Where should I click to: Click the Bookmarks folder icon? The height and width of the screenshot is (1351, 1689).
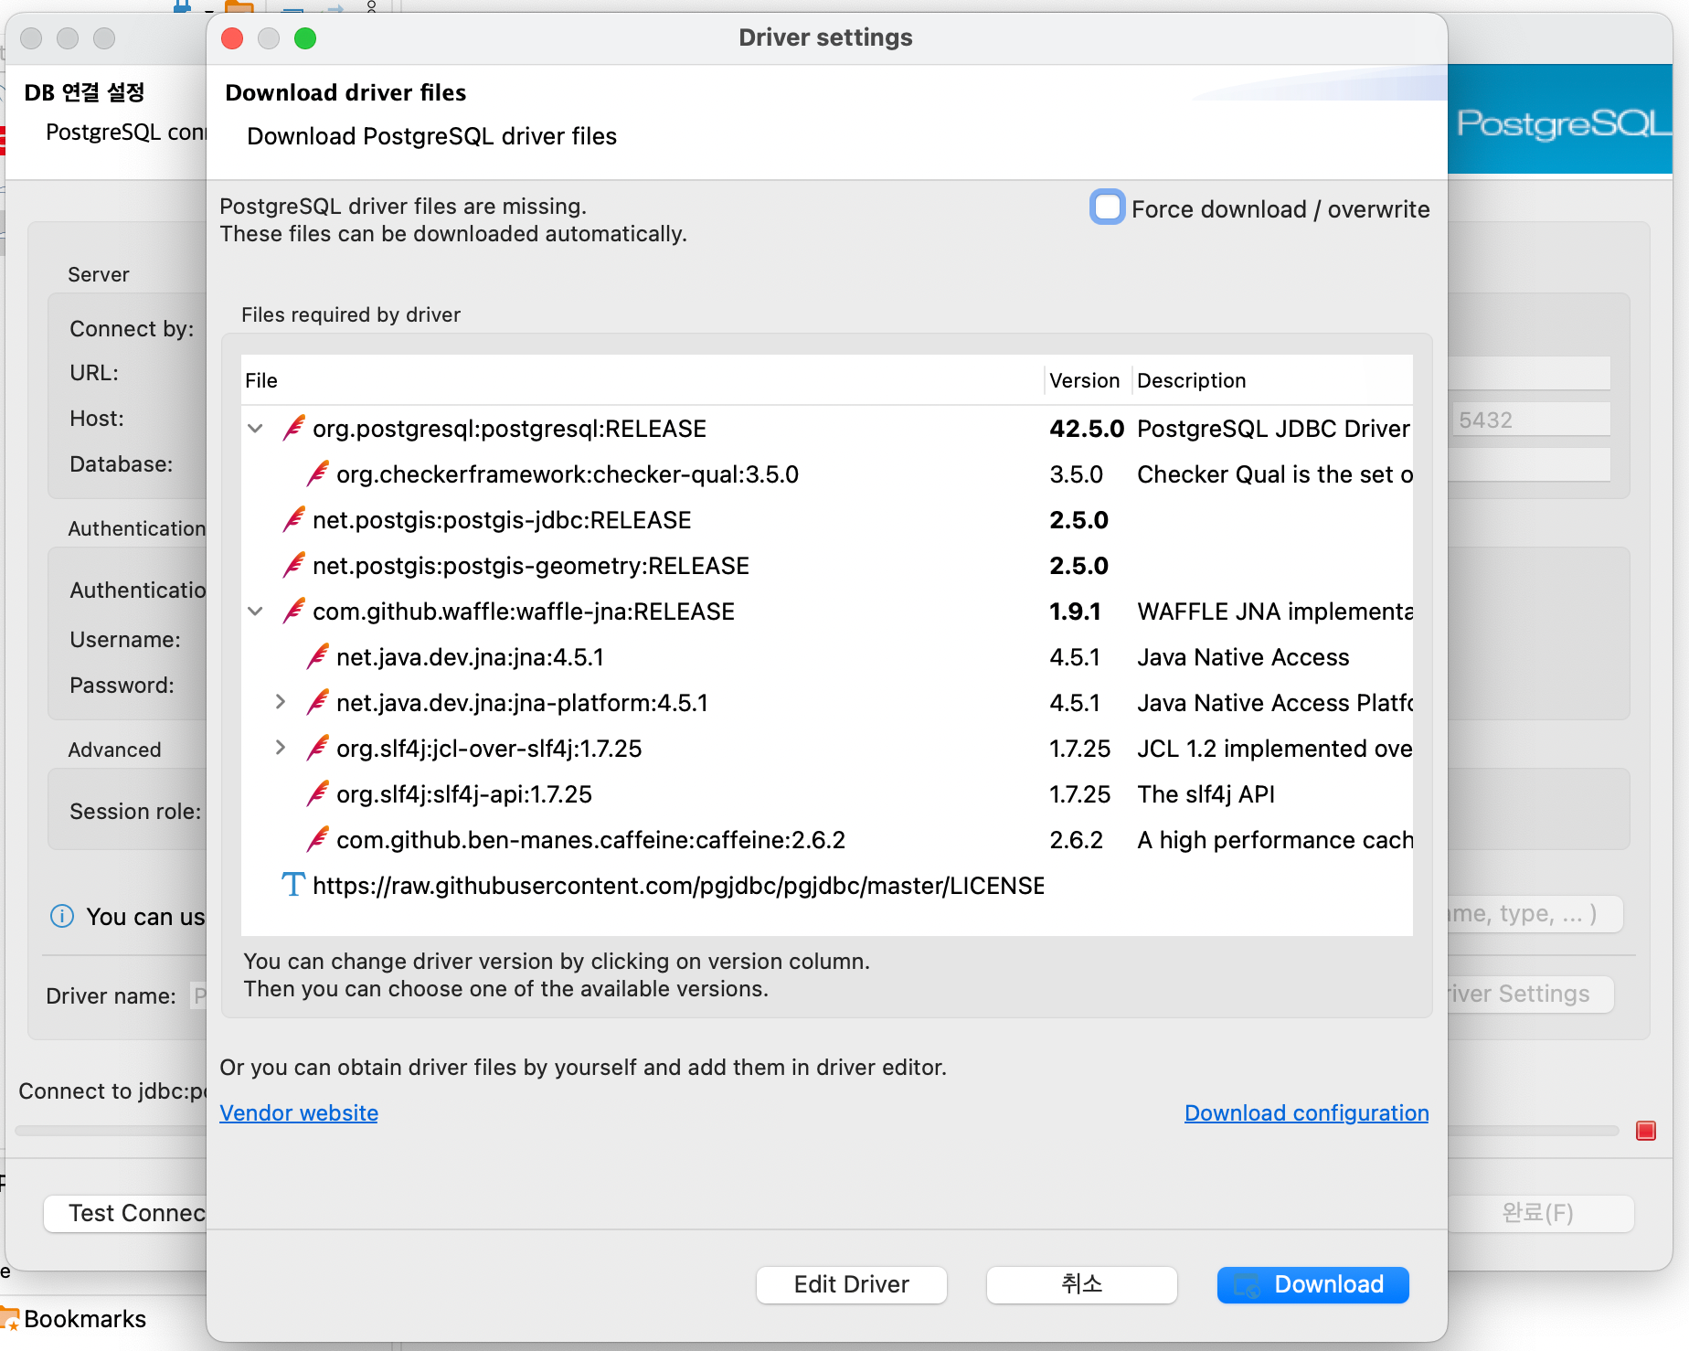[x=9, y=1319]
